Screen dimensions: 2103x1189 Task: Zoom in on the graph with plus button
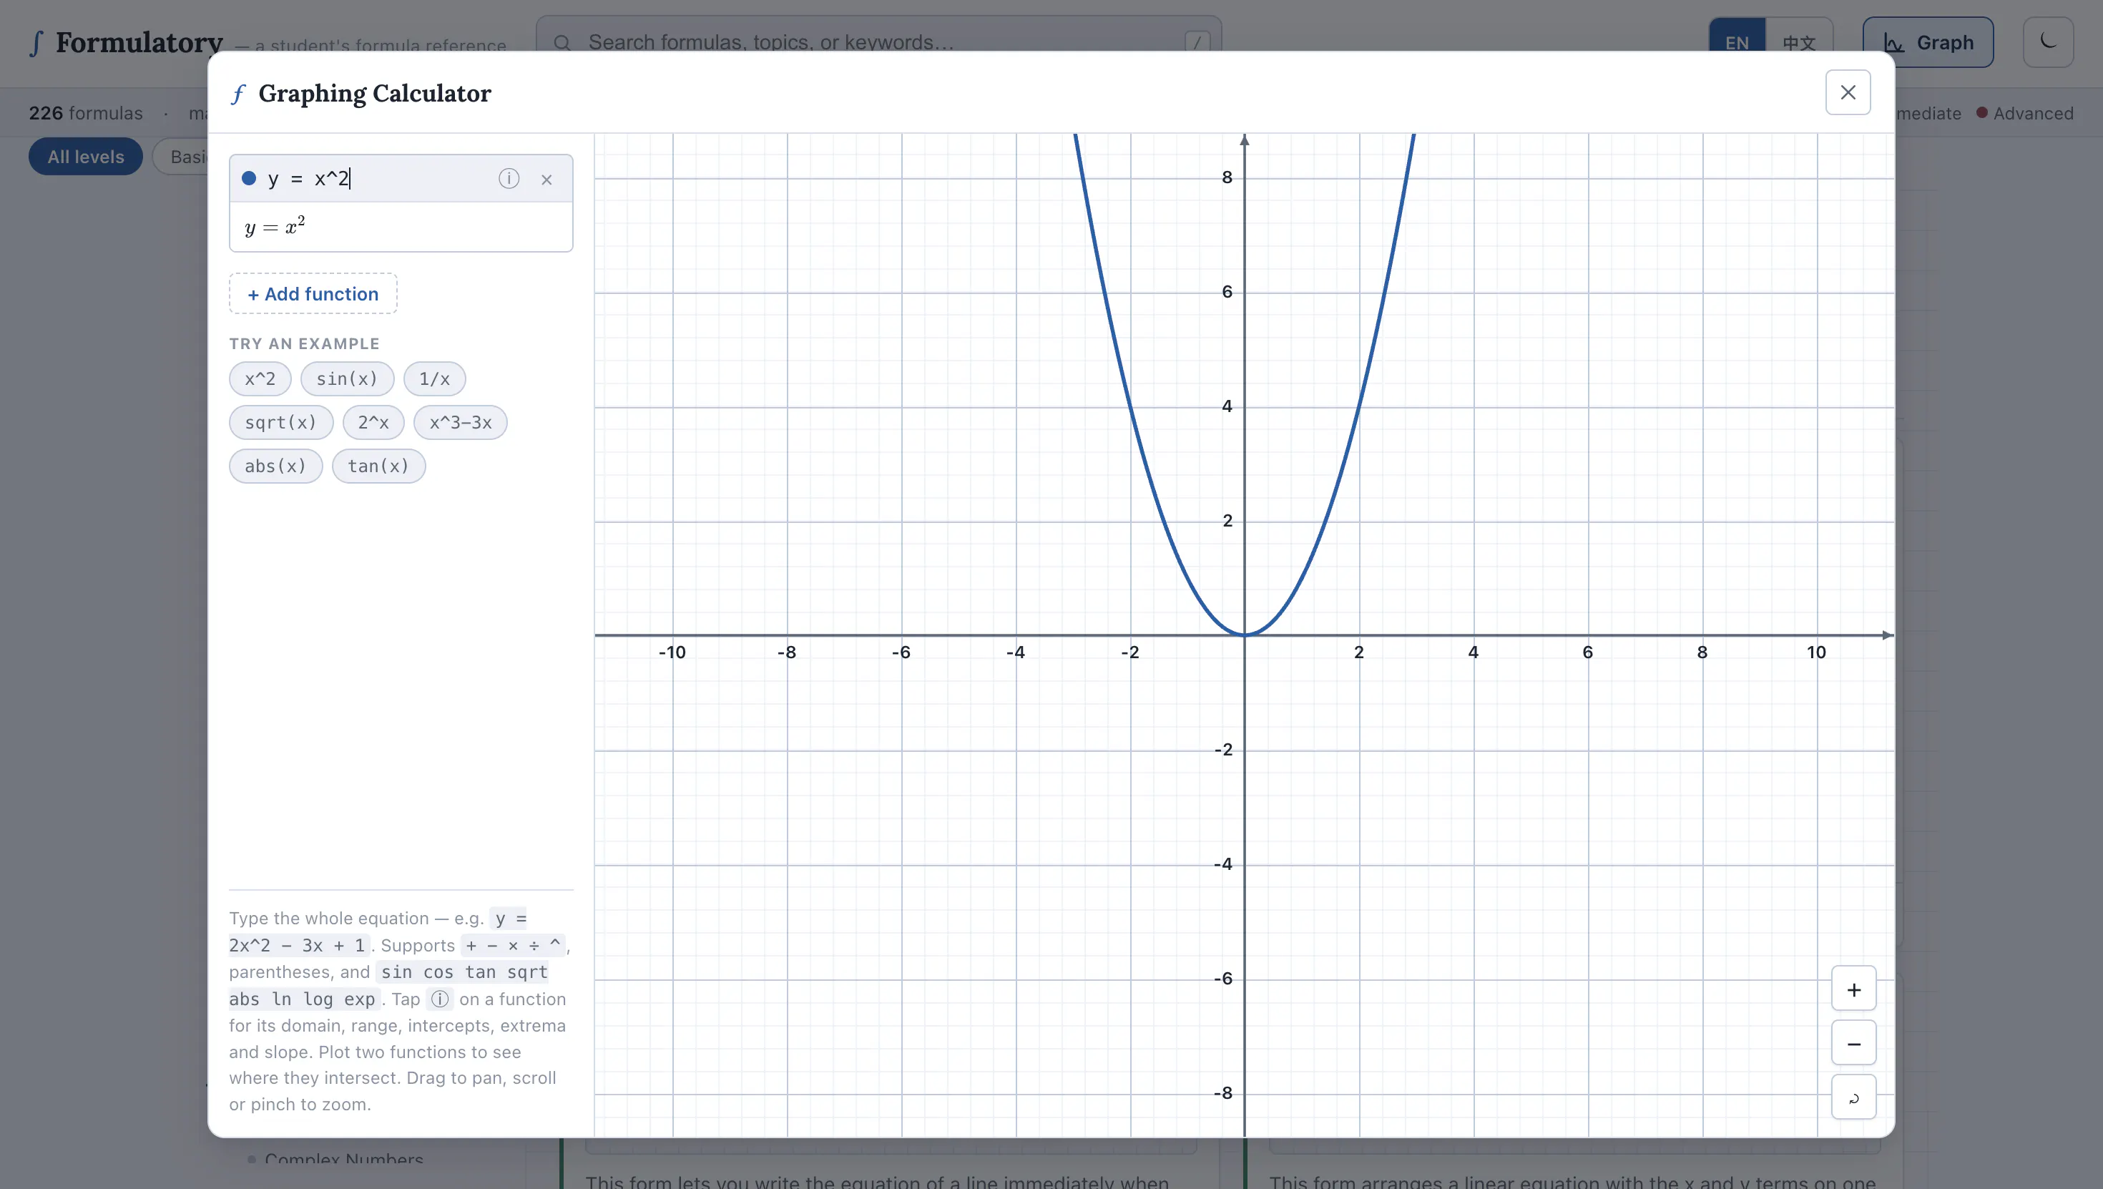pyautogui.click(x=1853, y=989)
